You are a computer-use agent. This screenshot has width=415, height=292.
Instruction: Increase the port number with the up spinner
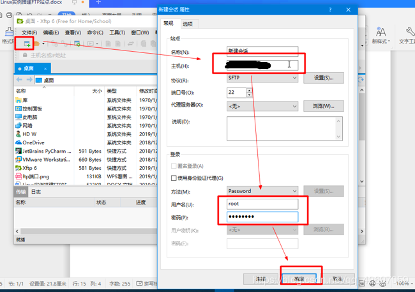coord(249,90)
